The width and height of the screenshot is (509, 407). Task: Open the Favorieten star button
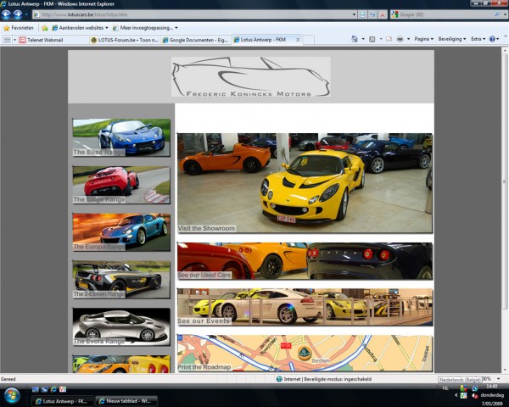tap(19, 28)
